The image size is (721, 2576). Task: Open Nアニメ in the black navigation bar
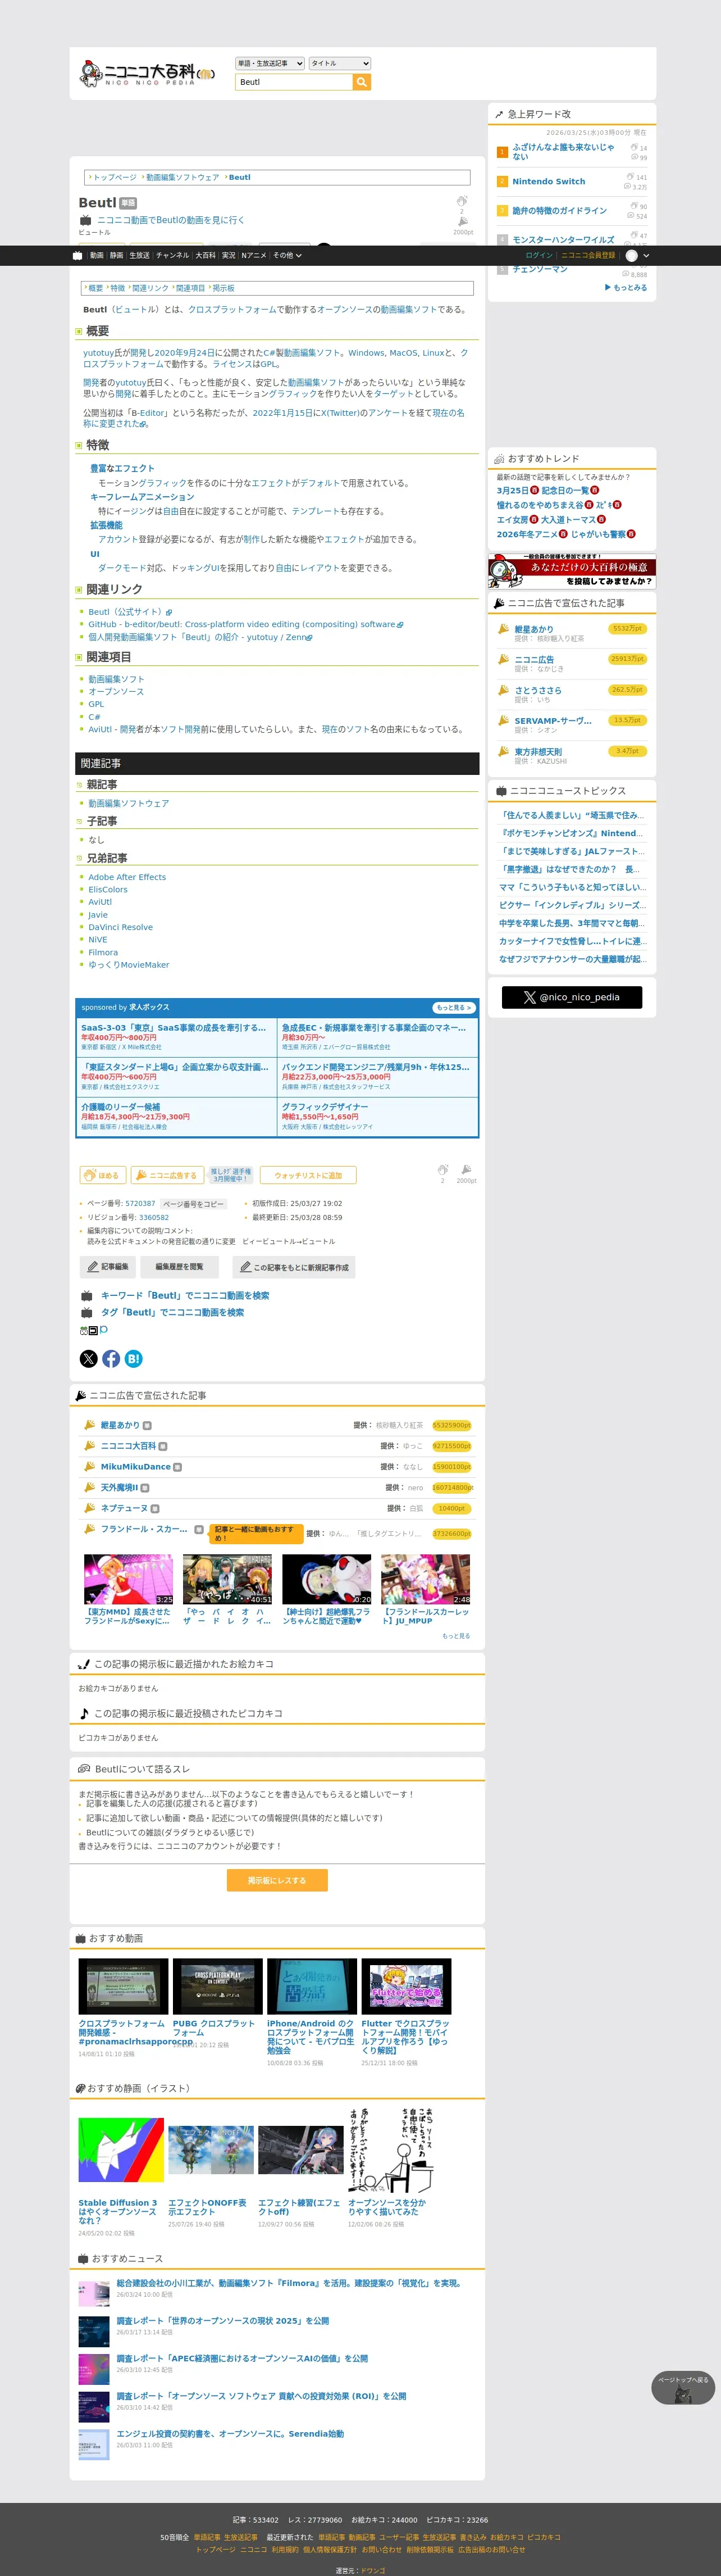(x=254, y=255)
